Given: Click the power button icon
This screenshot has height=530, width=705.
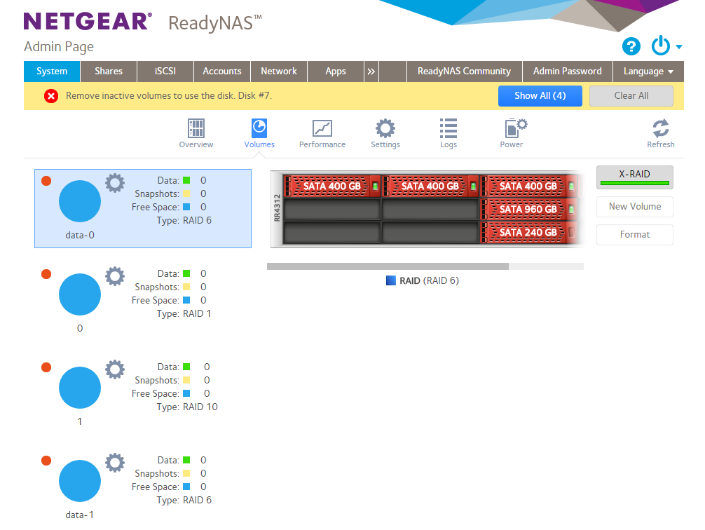Looking at the screenshot, I should pos(660,46).
